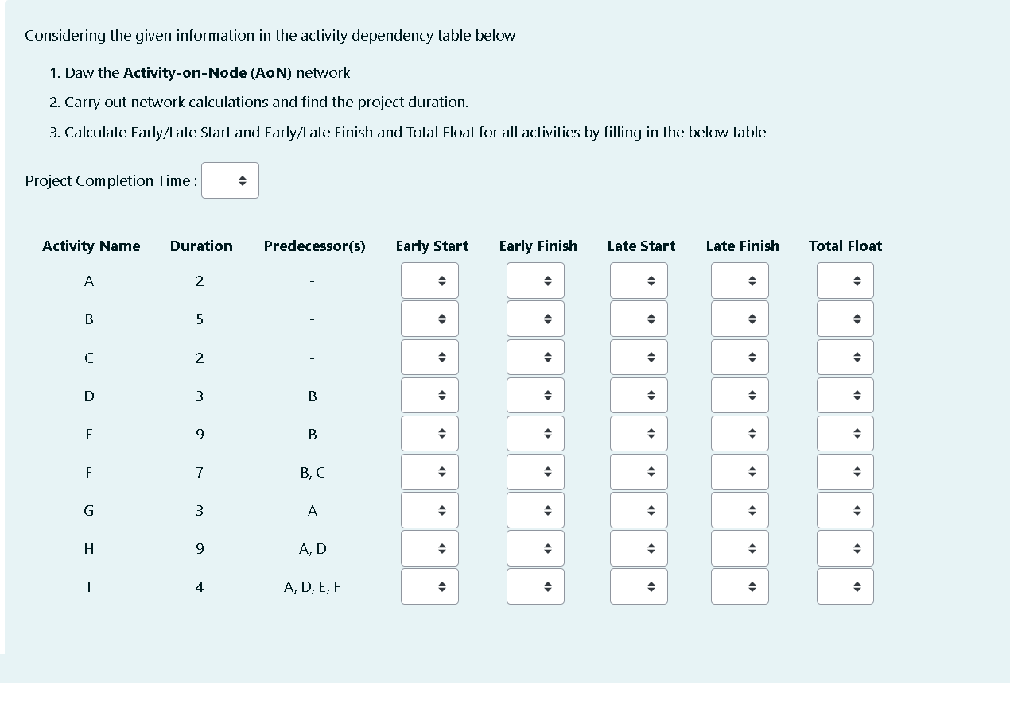Click the Late Finish column header

(742, 246)
